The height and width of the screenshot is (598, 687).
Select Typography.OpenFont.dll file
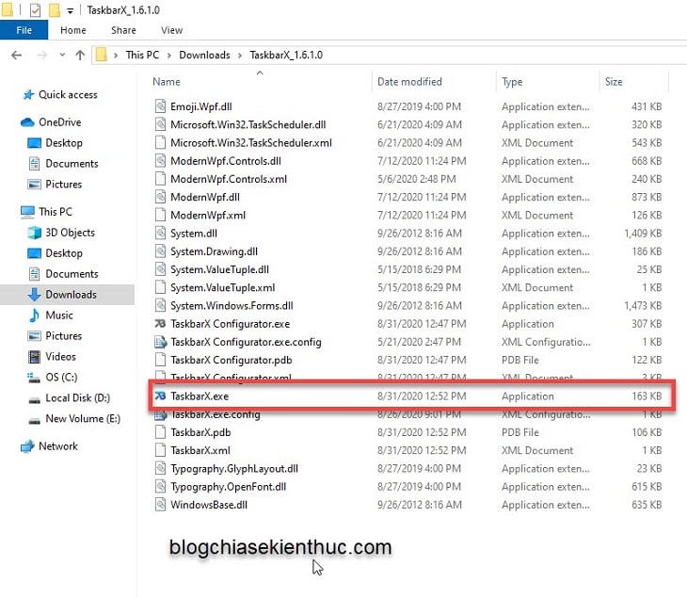coord(229,487)
